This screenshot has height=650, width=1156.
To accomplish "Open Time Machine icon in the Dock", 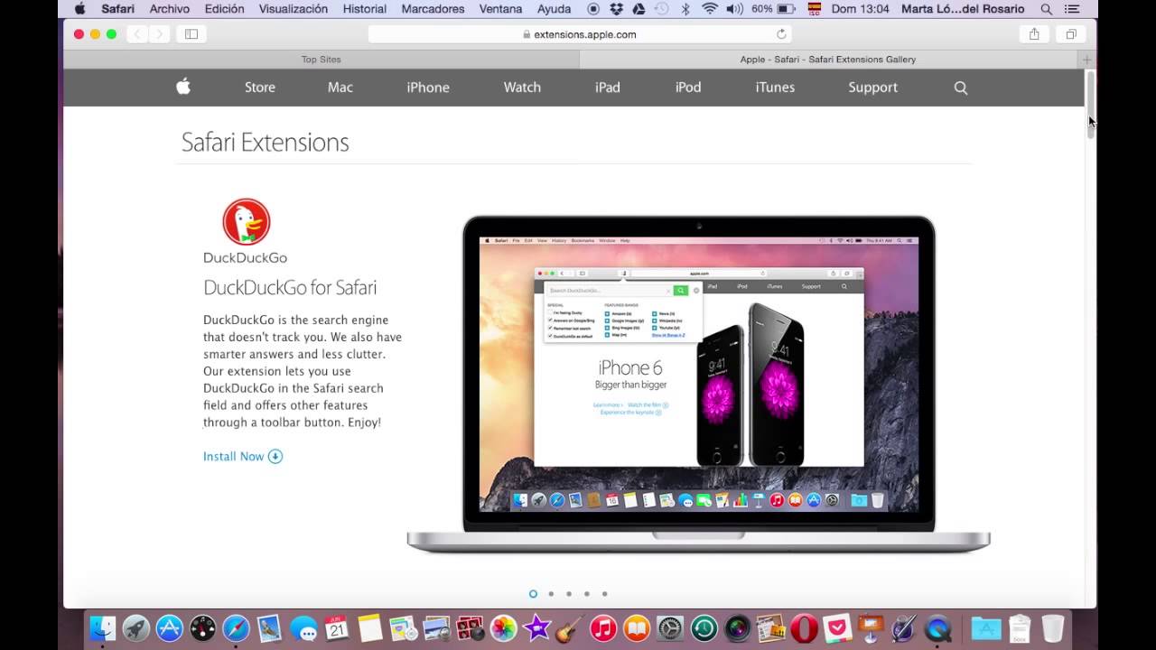I will (x=704, y=628).
